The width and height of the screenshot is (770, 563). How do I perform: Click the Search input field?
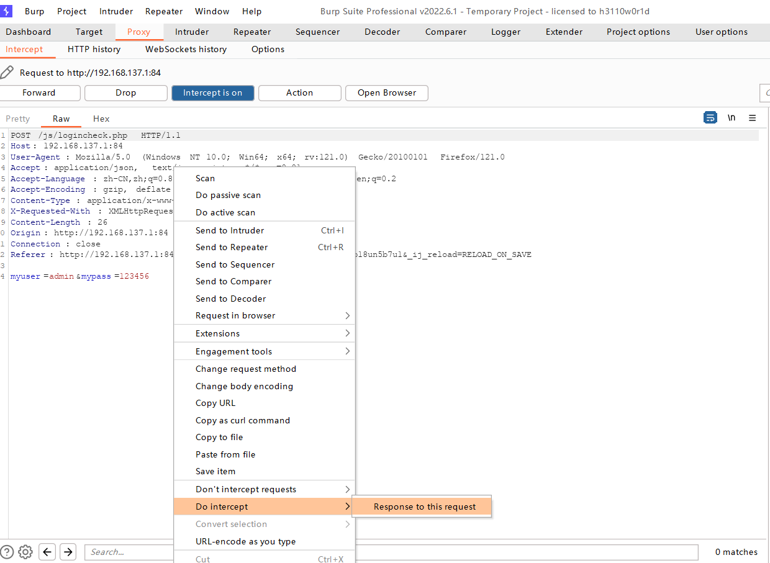click(x=391, y=552)
